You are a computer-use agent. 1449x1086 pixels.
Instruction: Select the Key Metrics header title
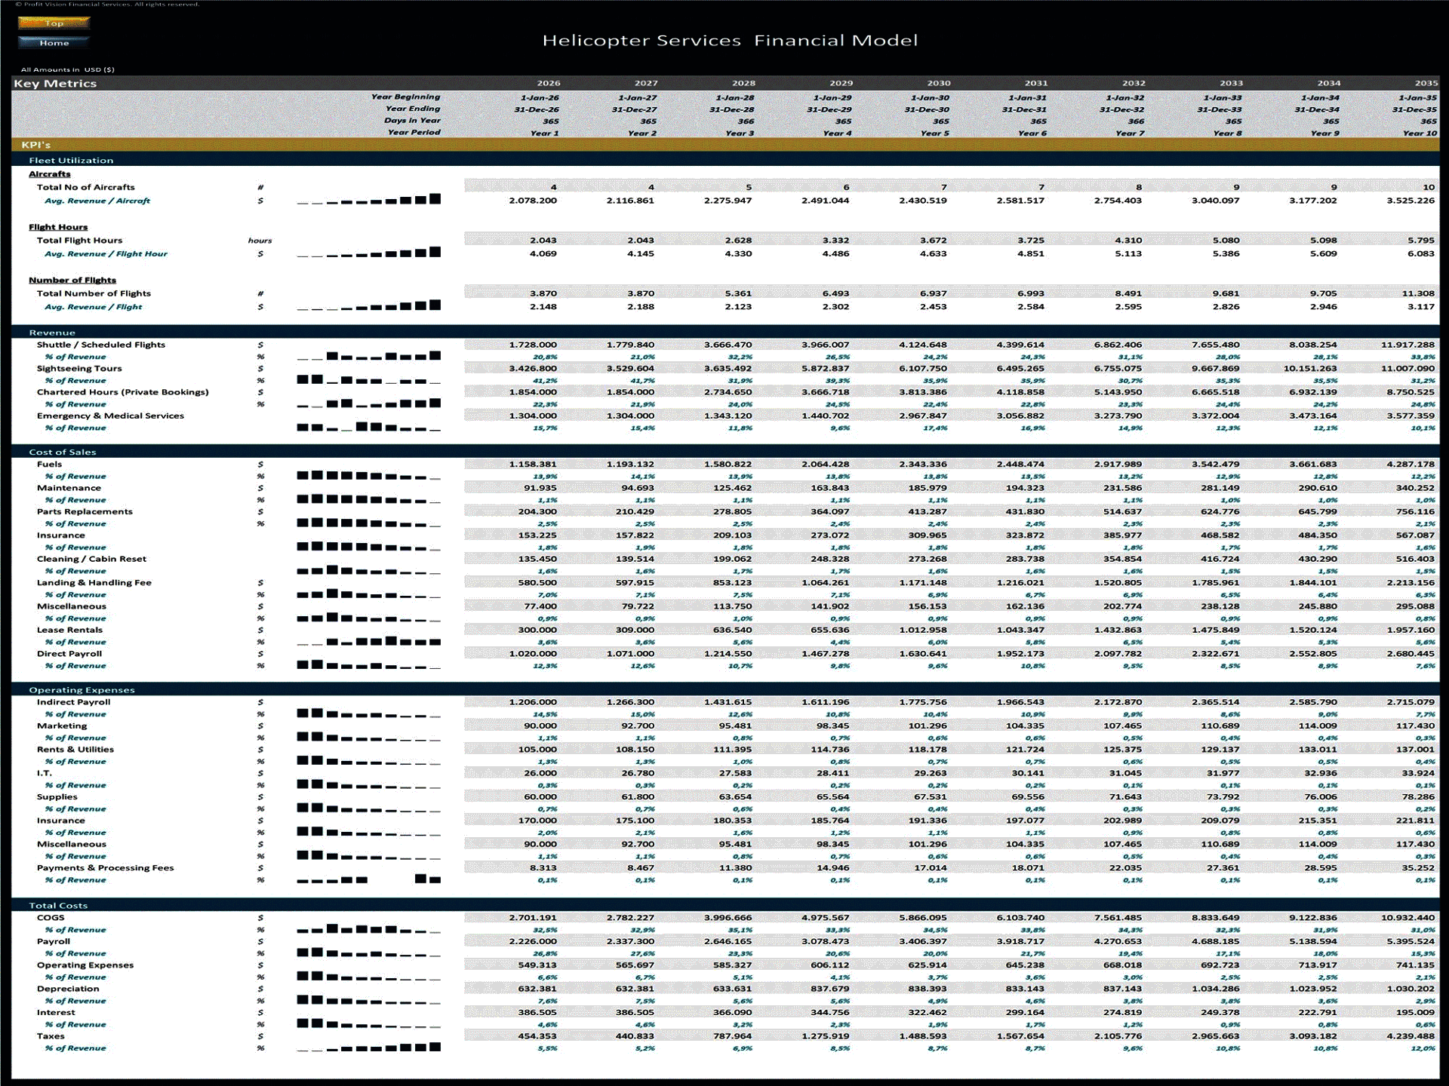click(55, 84)
